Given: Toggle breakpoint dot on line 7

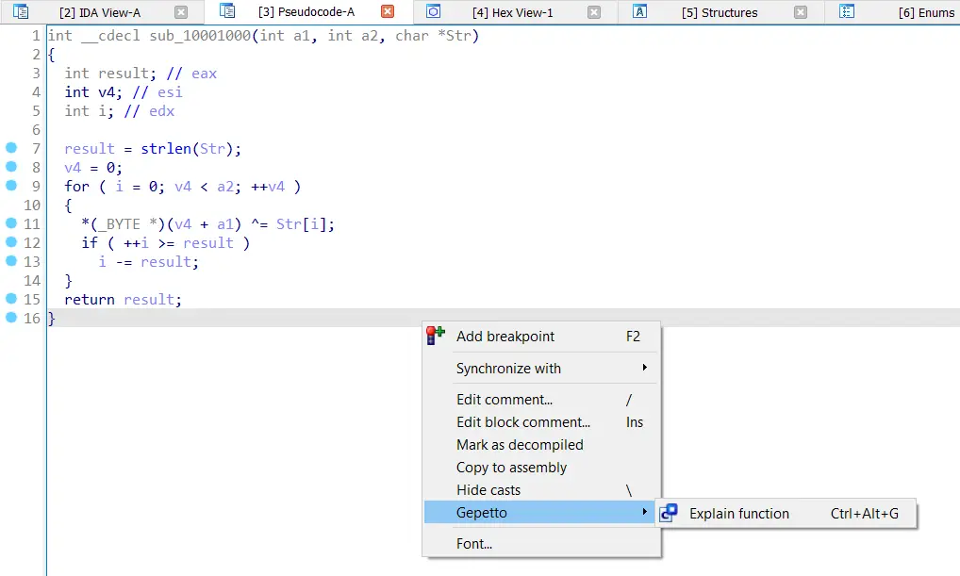Looking at the screenshot, I should [x=11, y=147].
